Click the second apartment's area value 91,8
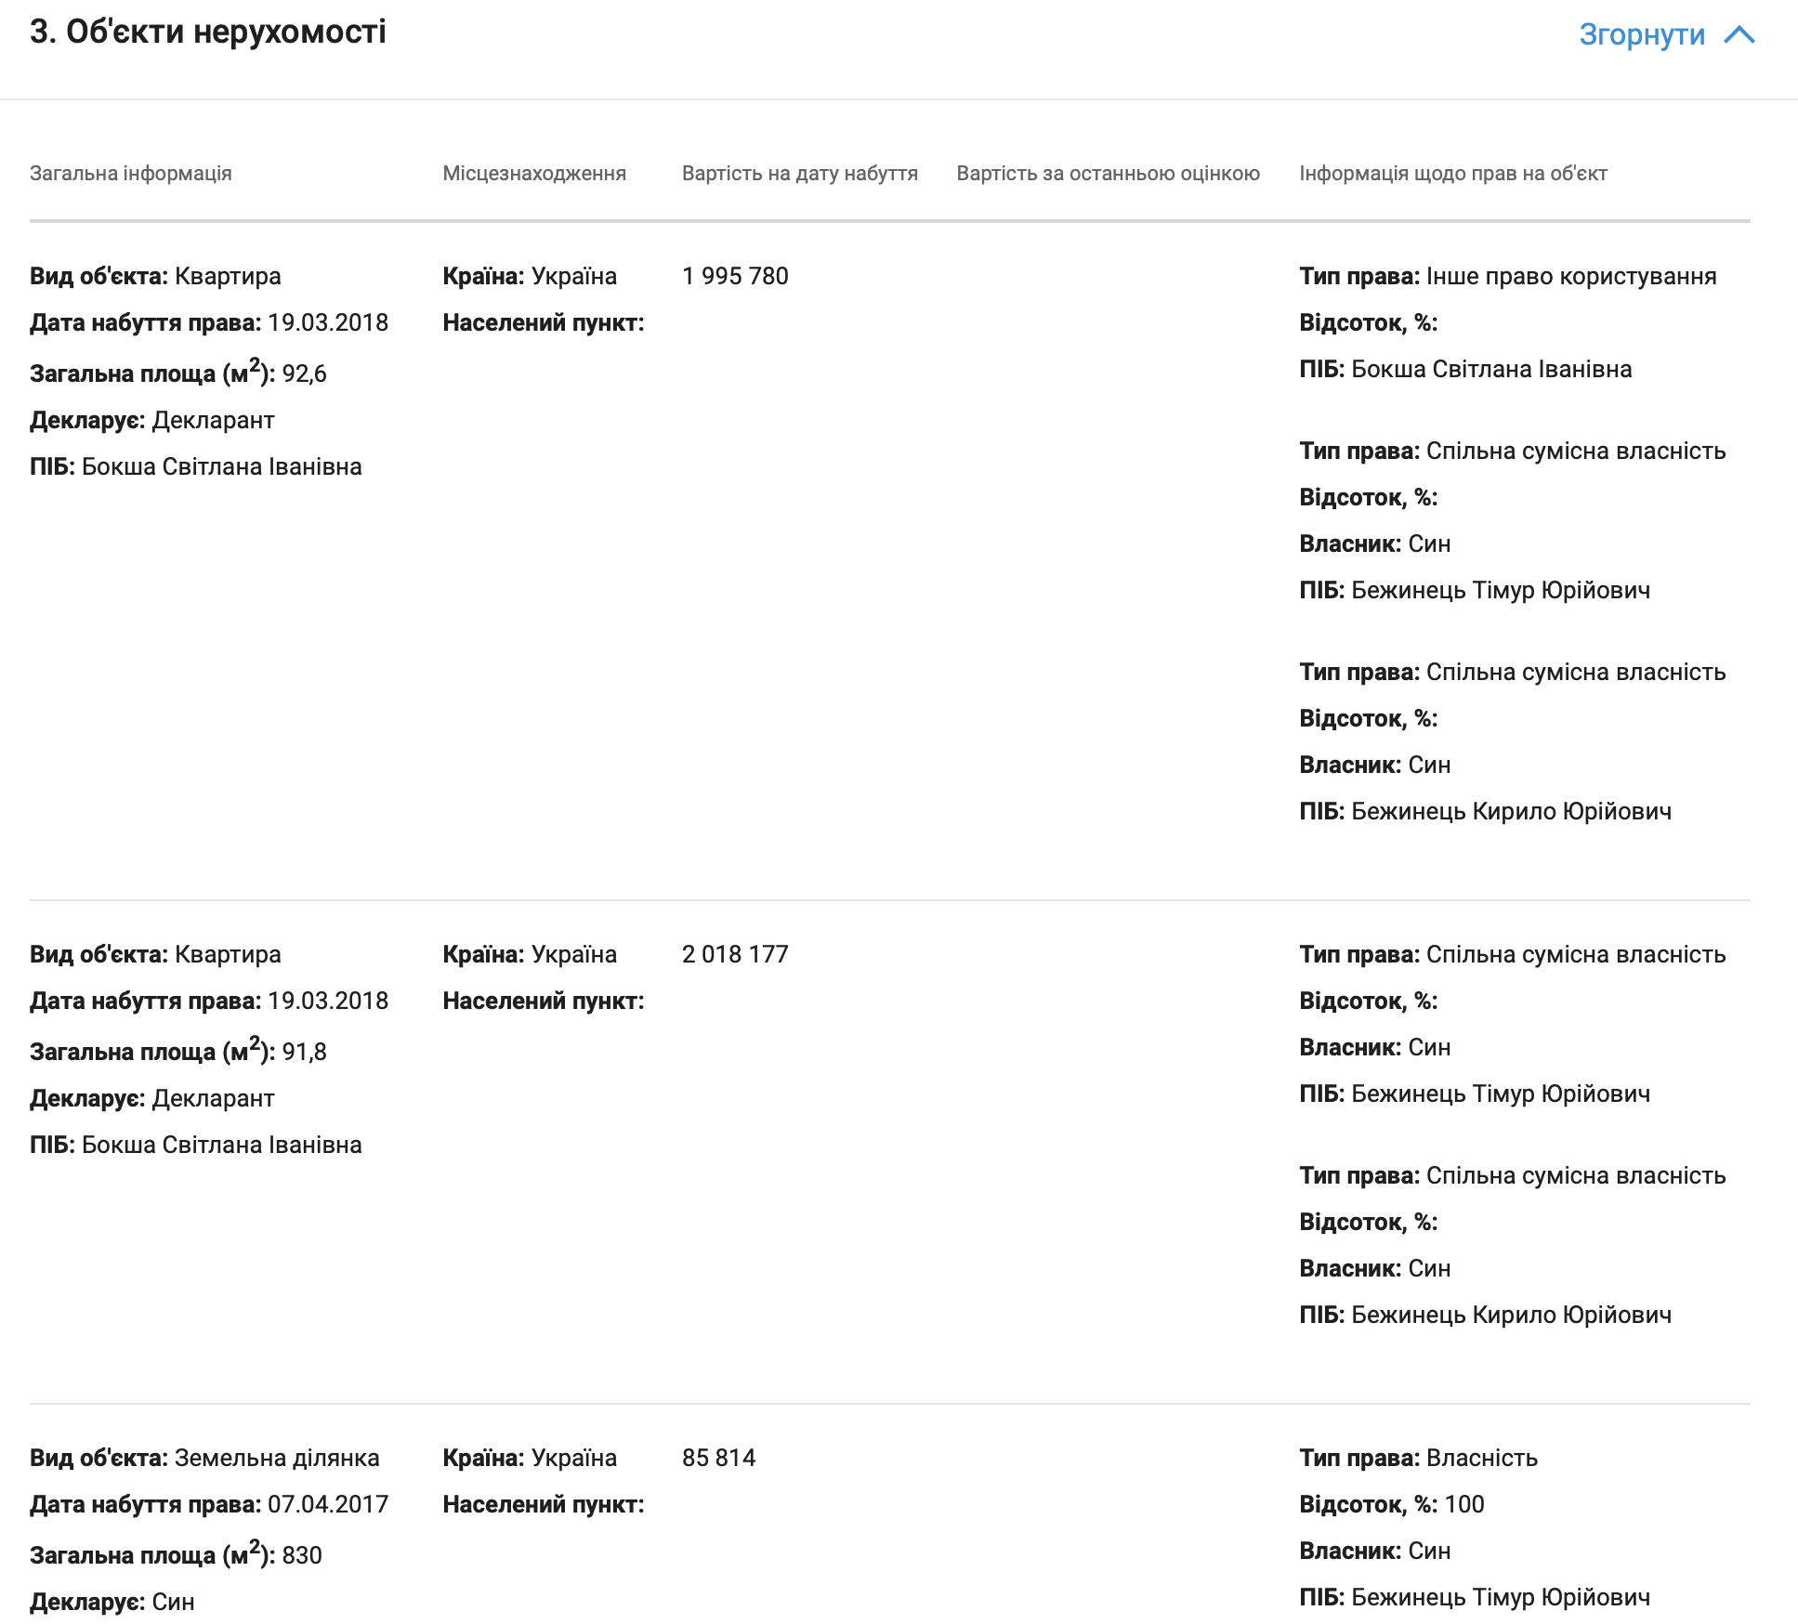 pyautogui.click(x=305, y=1052)
